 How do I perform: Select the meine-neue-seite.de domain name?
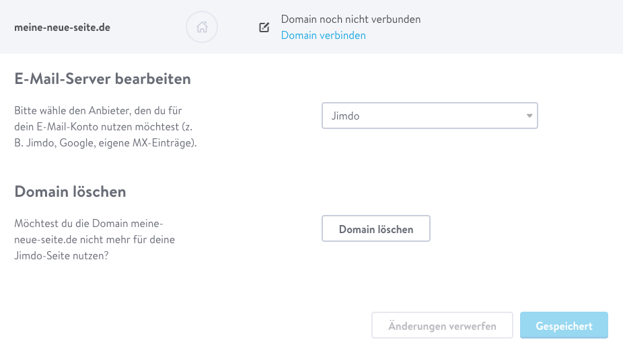63,28
